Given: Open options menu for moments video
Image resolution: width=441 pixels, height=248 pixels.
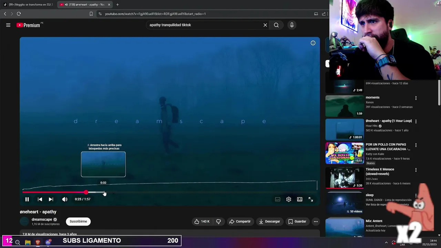Looking at the screenshot, I should point(416,98).
